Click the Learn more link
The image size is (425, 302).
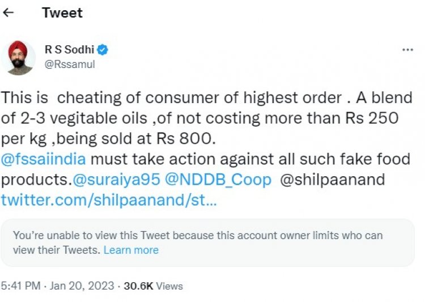coord(131,250)
